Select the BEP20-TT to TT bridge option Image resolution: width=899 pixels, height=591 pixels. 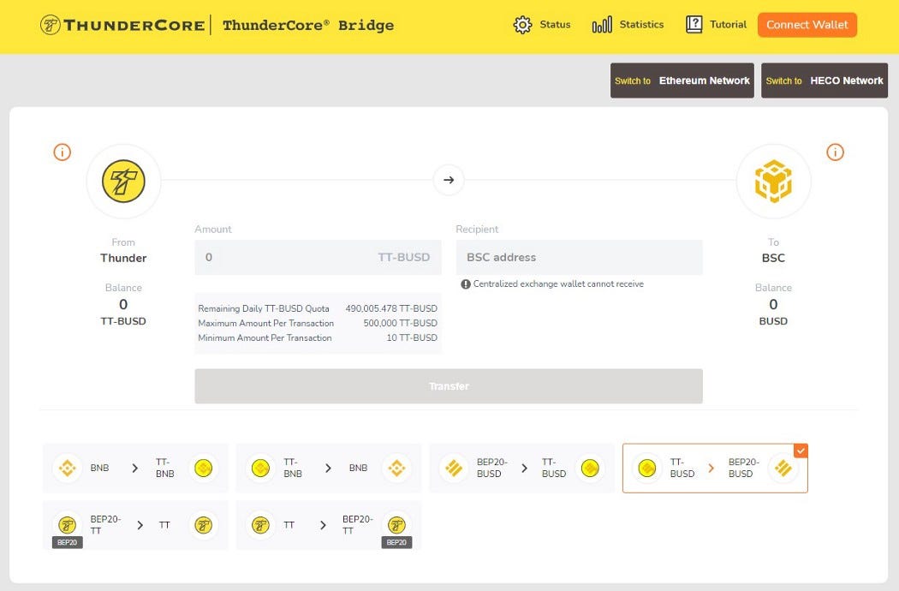point(135,525)
